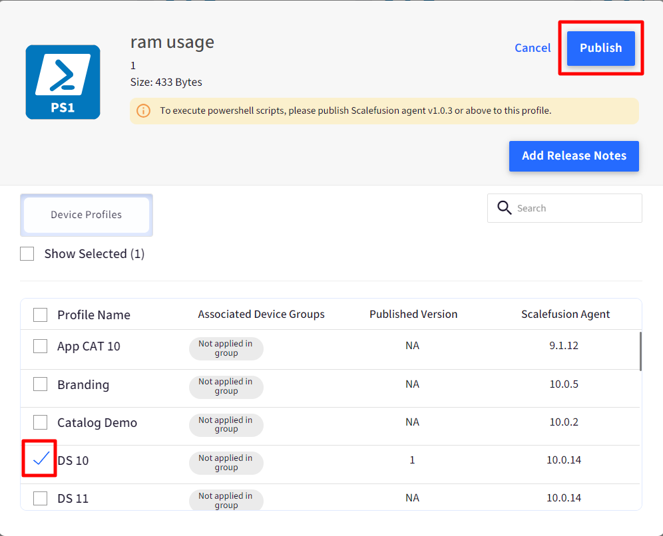Click published version 'NA' for Catalog Demo
This screenshot has height=536, width=663.
pos(412,422)
